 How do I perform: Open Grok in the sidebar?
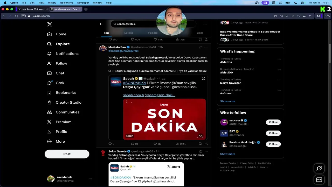[56, 83]
